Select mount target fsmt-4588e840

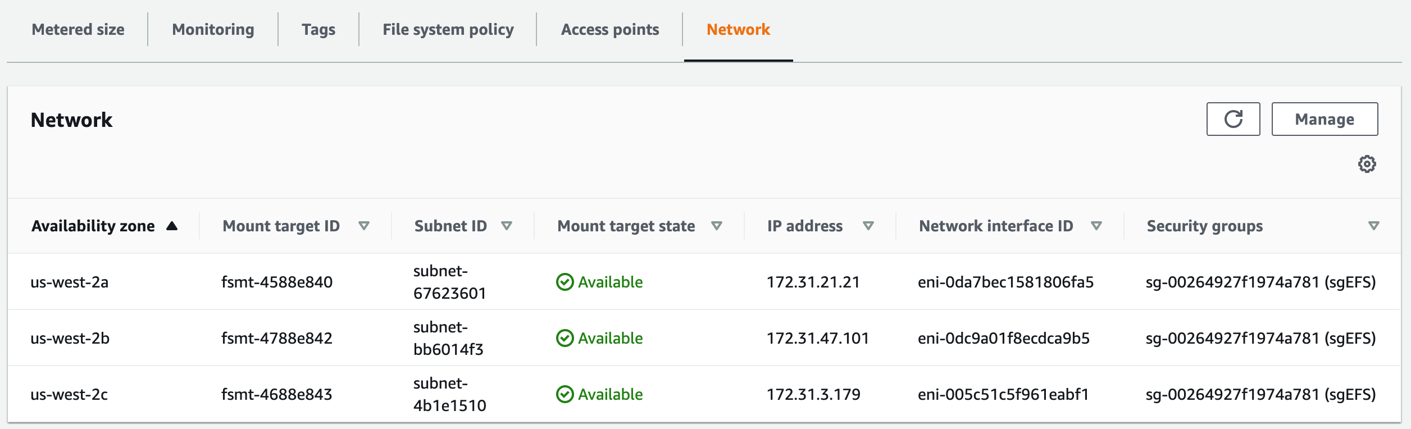[x=277, y=282]
